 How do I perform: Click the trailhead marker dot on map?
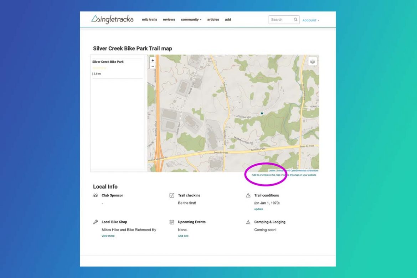click(x=262, y=113)
